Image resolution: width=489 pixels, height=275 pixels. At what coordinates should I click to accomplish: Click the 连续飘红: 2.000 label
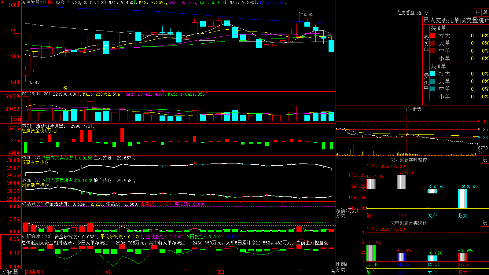click(x=165, y=237)
